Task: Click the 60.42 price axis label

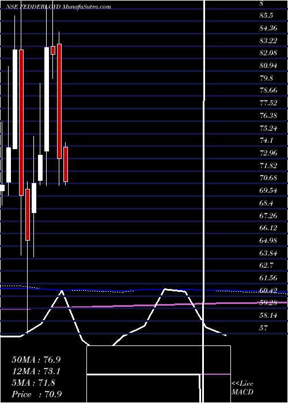Action: [x=268, y=290]
